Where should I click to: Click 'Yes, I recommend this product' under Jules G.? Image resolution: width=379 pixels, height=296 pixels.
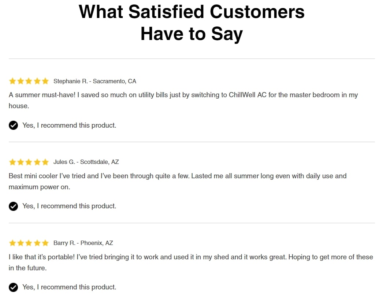coord(69,206)
